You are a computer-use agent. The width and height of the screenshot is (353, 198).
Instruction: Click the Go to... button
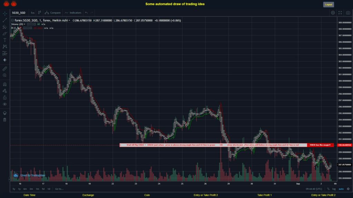tap(59, 189)
